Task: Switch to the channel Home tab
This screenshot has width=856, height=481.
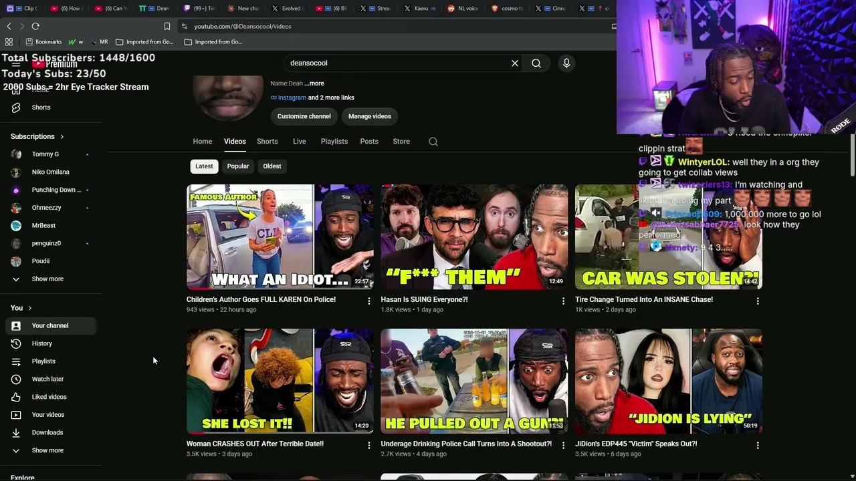Action: tap(203, 142)
